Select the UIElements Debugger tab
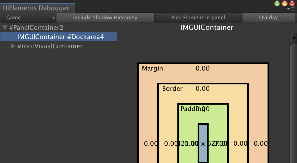 [x=37, y=8]
